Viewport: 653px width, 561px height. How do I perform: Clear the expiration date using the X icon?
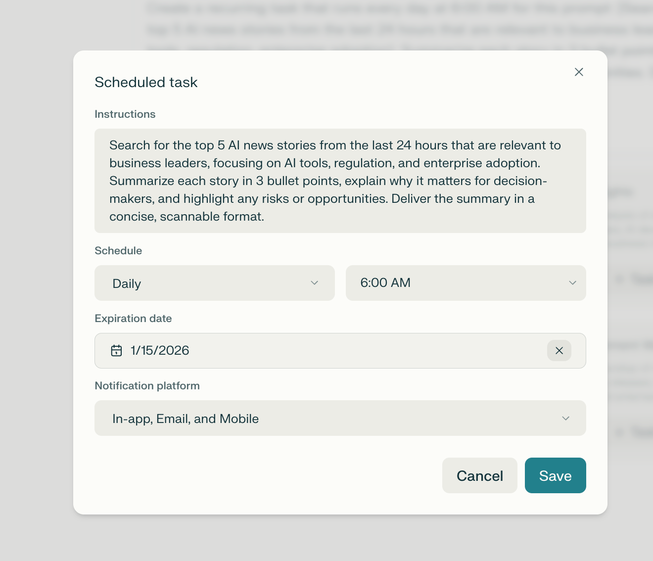559,351
